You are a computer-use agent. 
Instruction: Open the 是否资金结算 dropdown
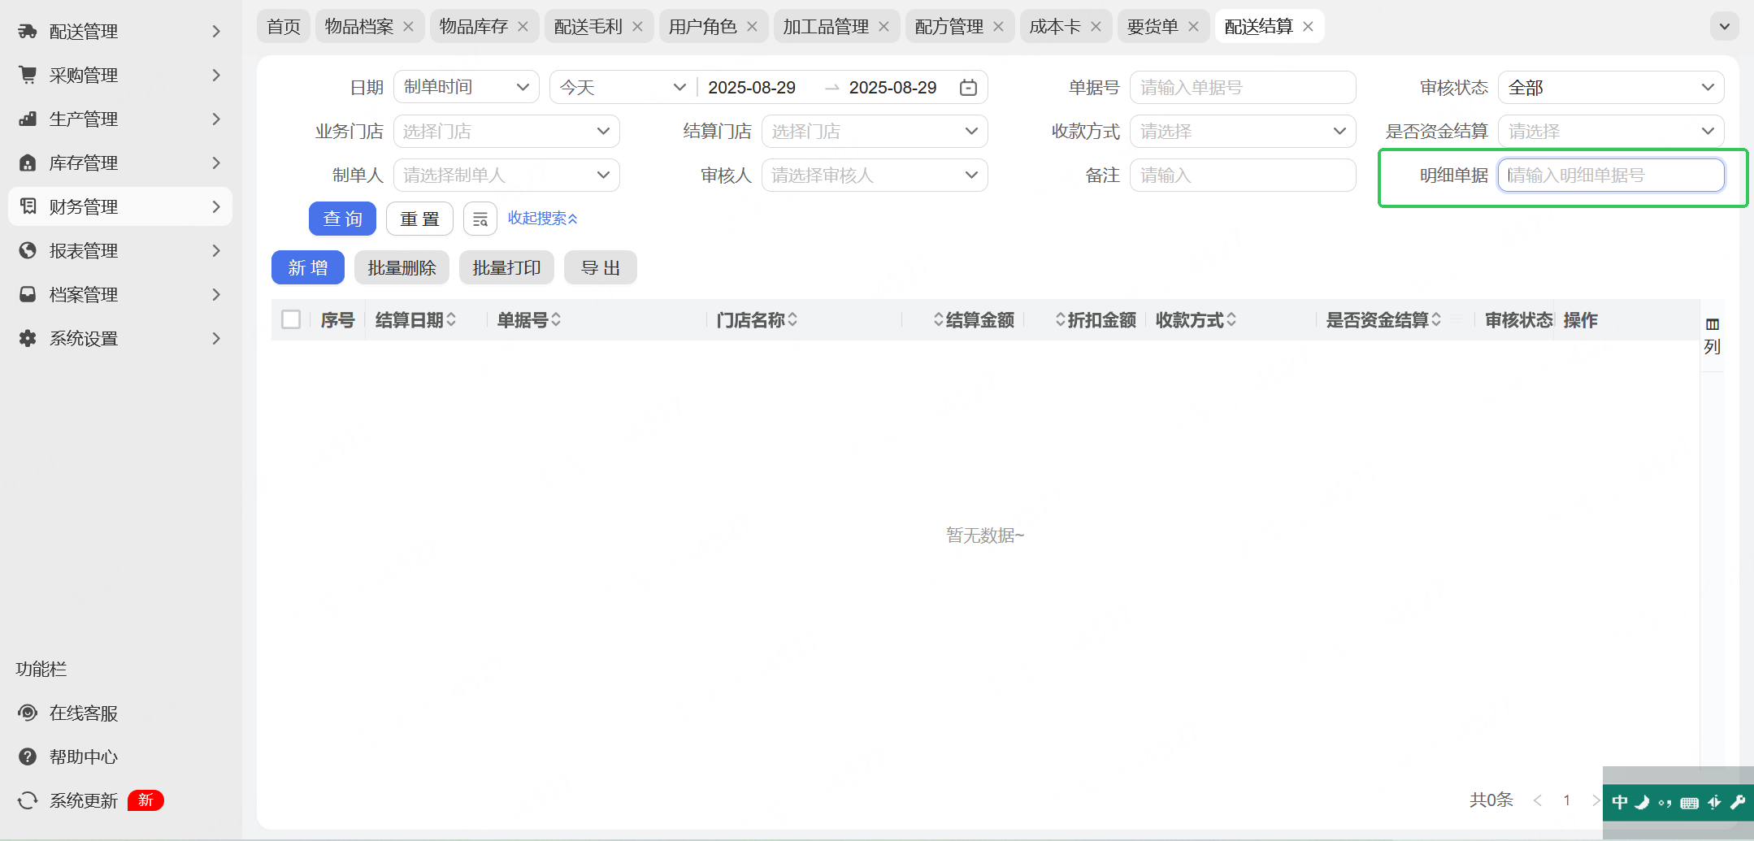[x=1611, y=131]
